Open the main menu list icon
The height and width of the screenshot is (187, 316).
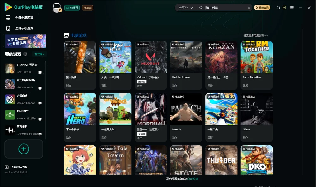coord(292,8)
